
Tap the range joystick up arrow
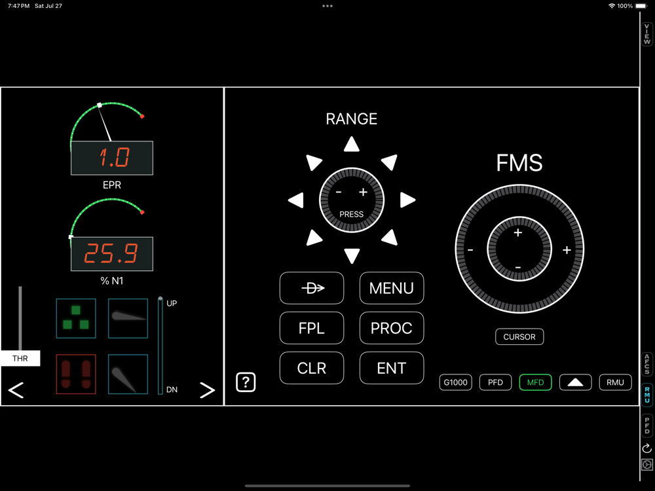pyautogui.click(x=352, y=144)
